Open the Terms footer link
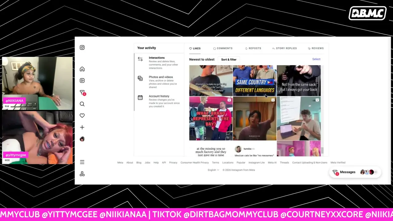The height and width of the screenshot is (221, 393). click(216, 163)
